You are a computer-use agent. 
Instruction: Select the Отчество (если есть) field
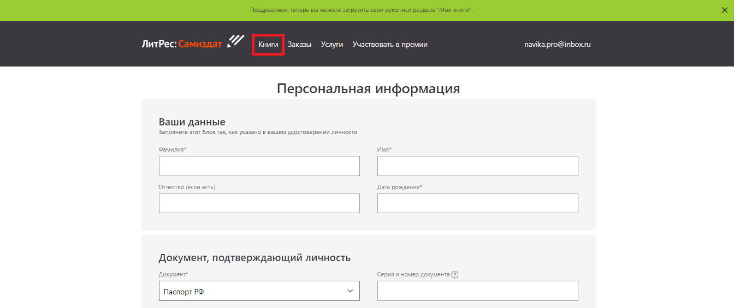[x=259, y=203]
